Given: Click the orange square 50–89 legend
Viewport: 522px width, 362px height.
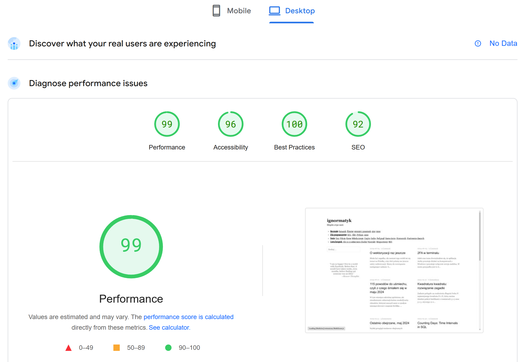Looking at the screenshot, I should point(117,348).
